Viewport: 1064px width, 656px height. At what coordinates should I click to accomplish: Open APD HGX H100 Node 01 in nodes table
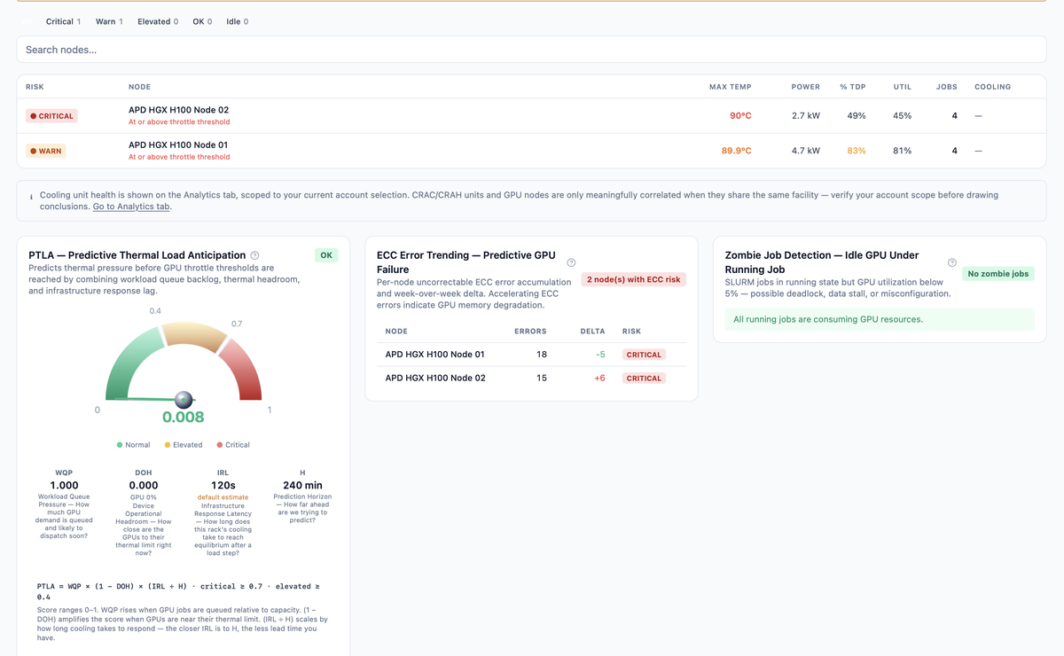click(178, 144)
